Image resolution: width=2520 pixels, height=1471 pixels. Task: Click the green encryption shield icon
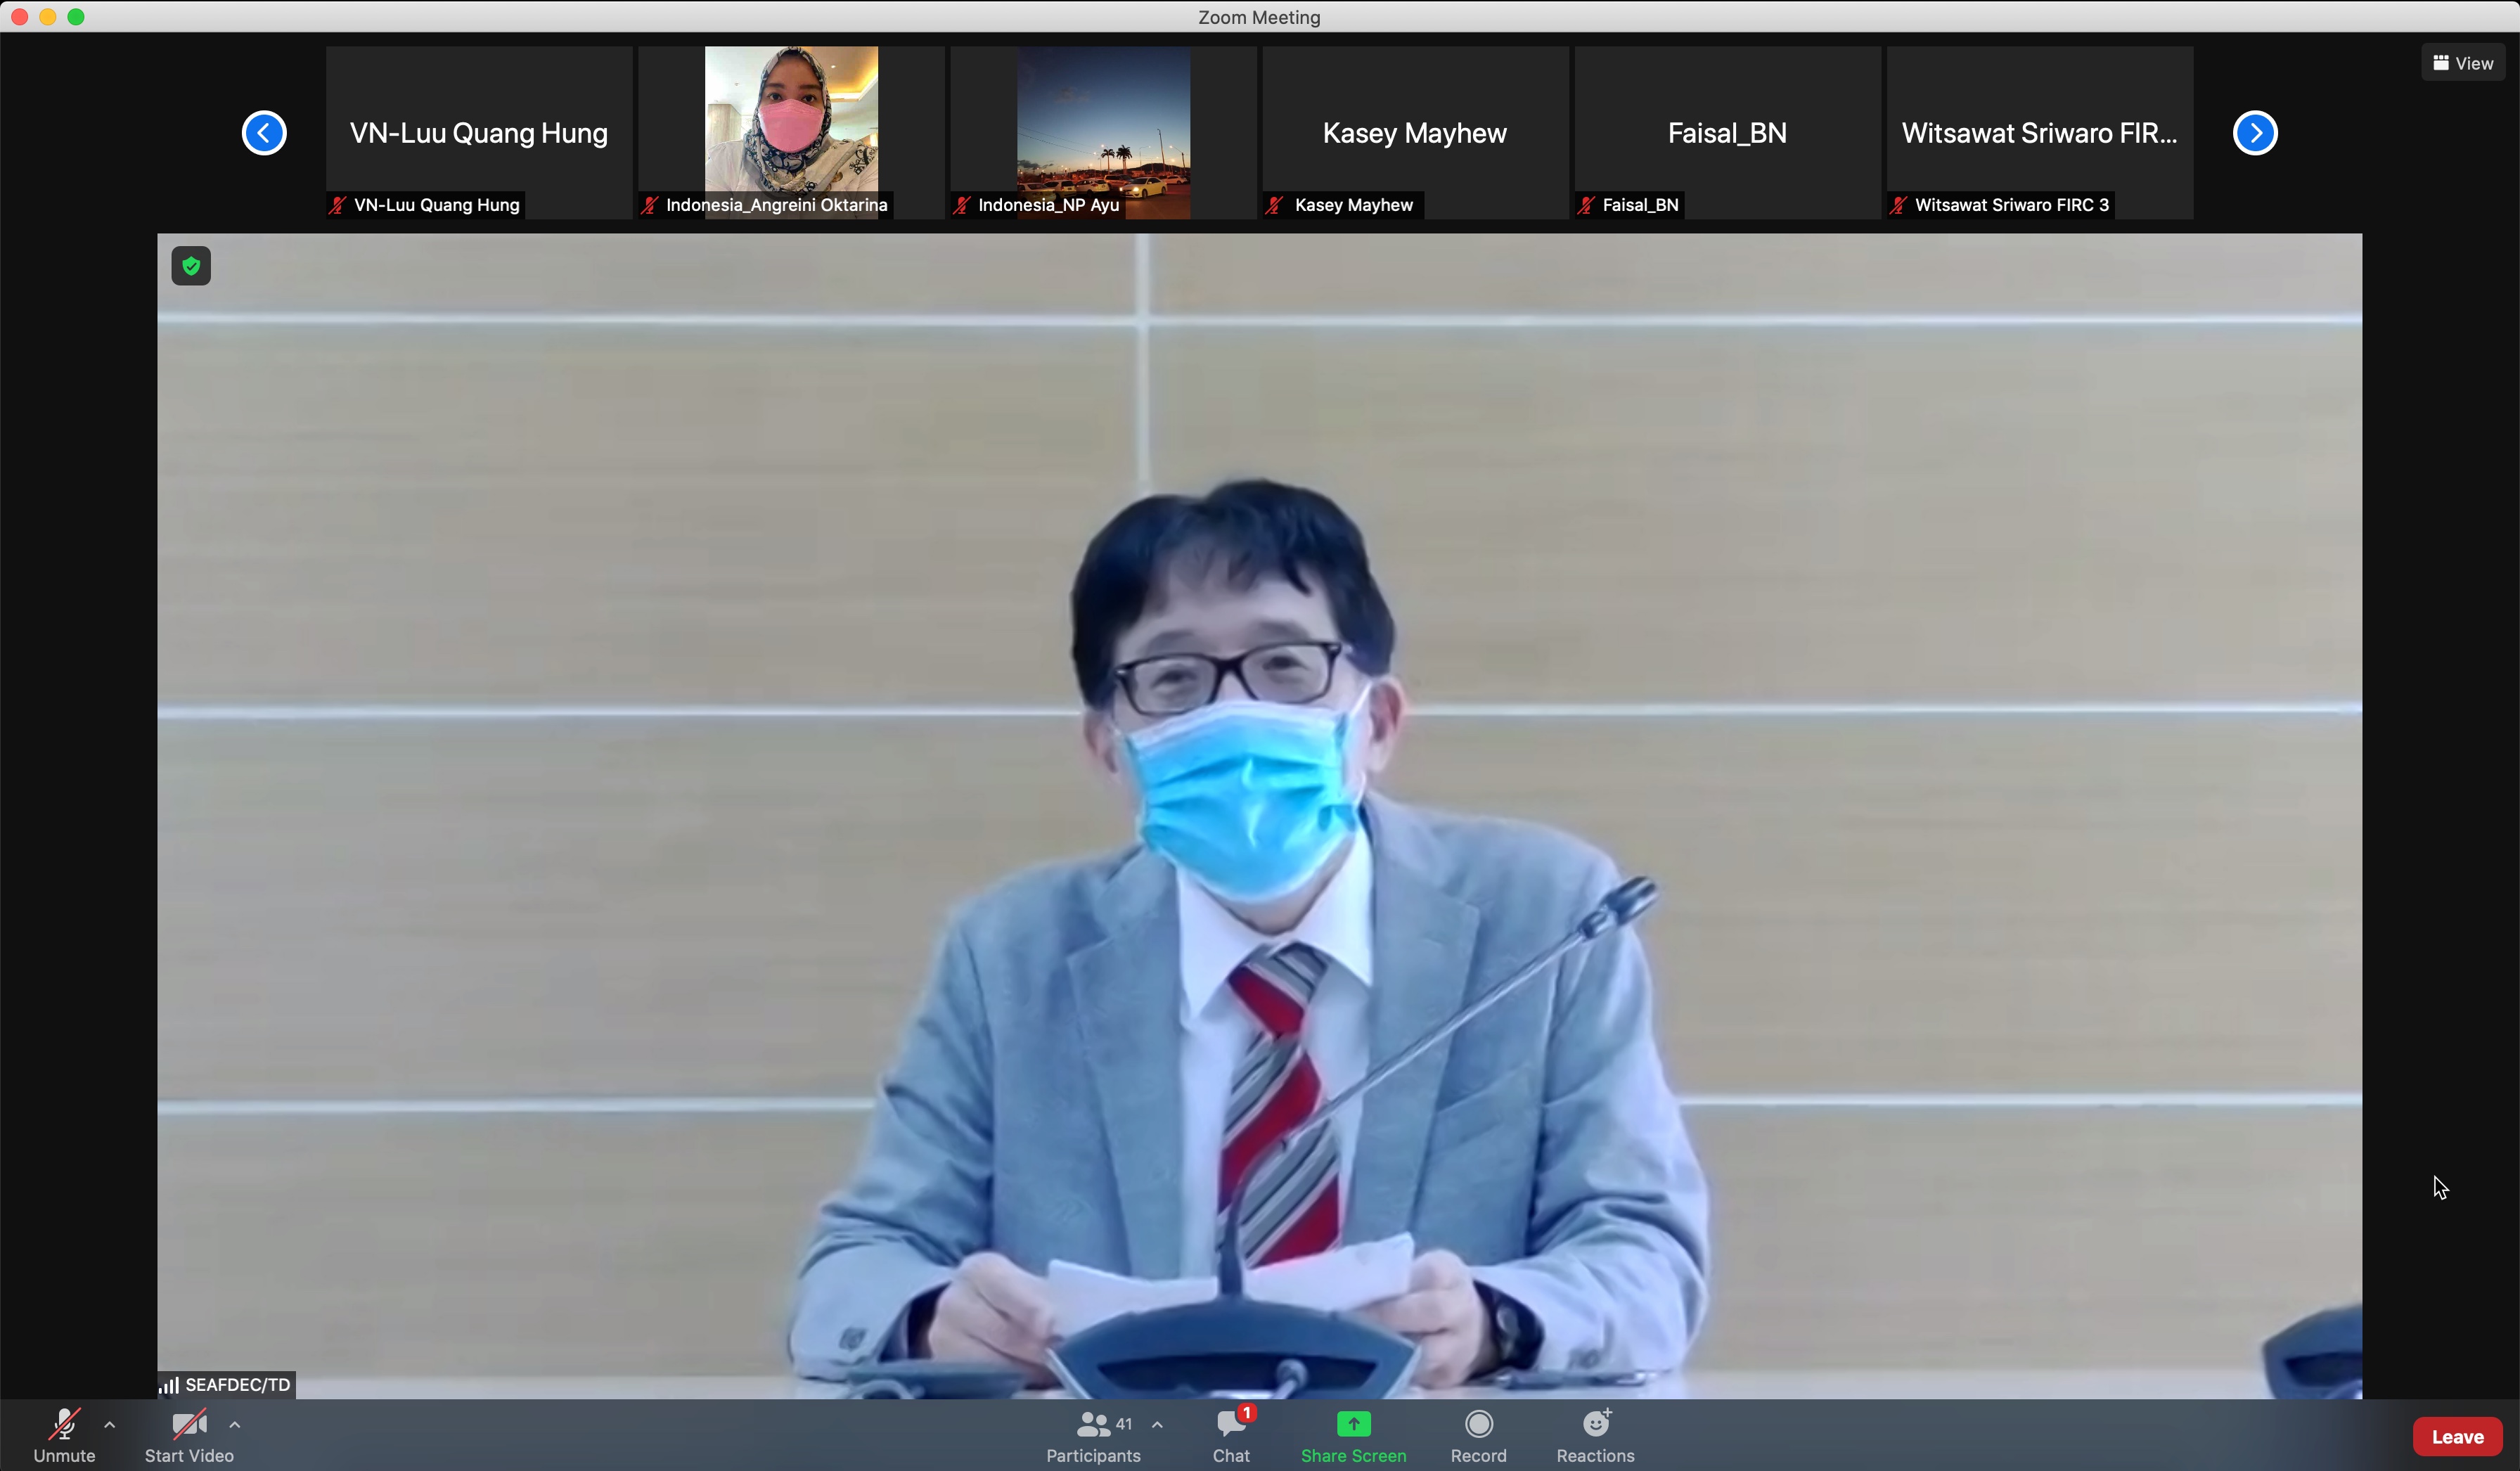191,266
